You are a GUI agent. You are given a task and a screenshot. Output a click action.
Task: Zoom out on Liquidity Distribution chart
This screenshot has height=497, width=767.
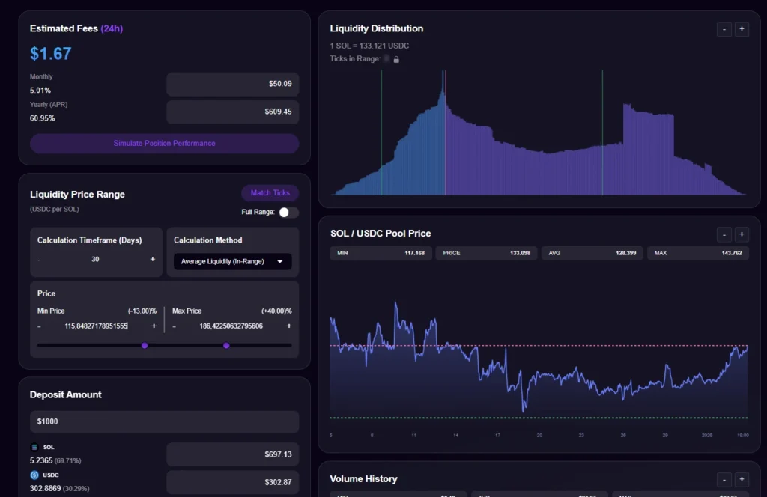(x=724, y=29)
